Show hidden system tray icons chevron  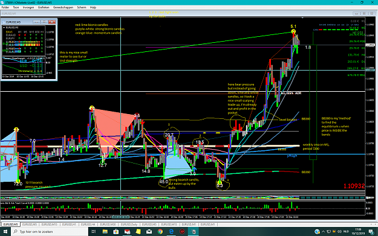point(324,231)
